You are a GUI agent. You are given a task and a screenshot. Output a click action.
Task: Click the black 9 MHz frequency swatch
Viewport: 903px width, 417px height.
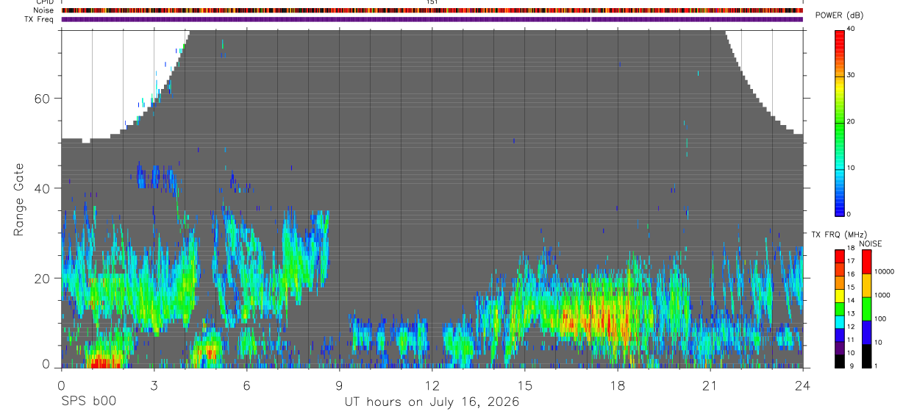[x=839, y=362]
